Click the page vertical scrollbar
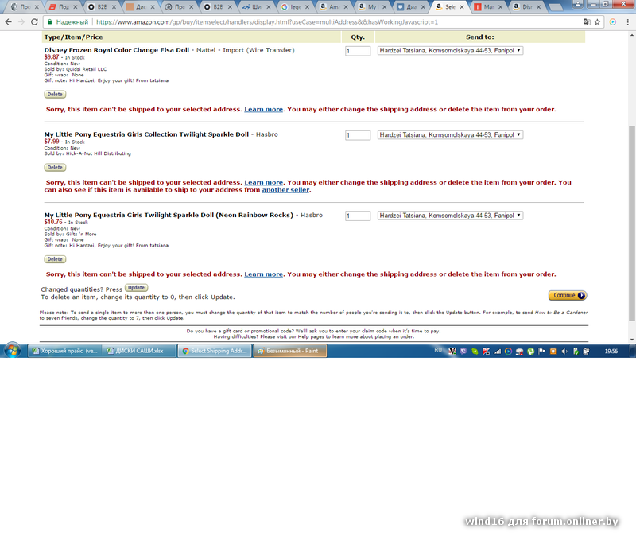The width and height of the screenshot is (636, 540). point(632,223)
